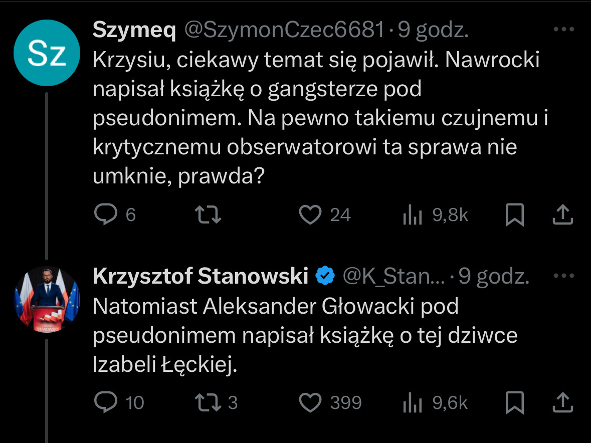Like Stanowski's tweet with 399 likes
This screenshot has width=591, height=443.
[310, 402]
